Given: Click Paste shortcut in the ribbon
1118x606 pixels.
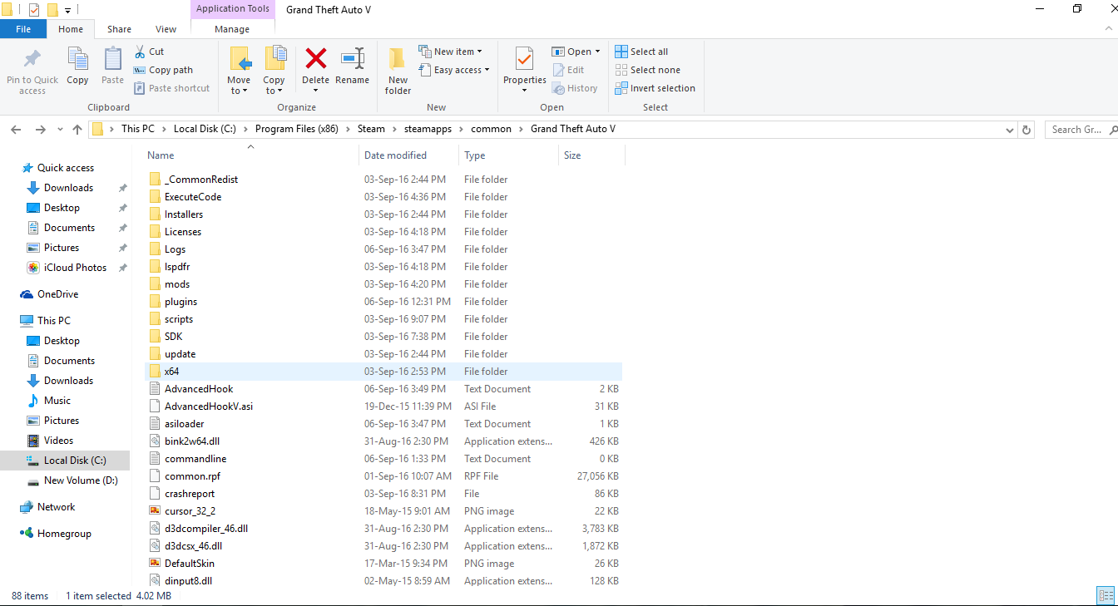Looking at the screenshot, I should click(171, 88).
